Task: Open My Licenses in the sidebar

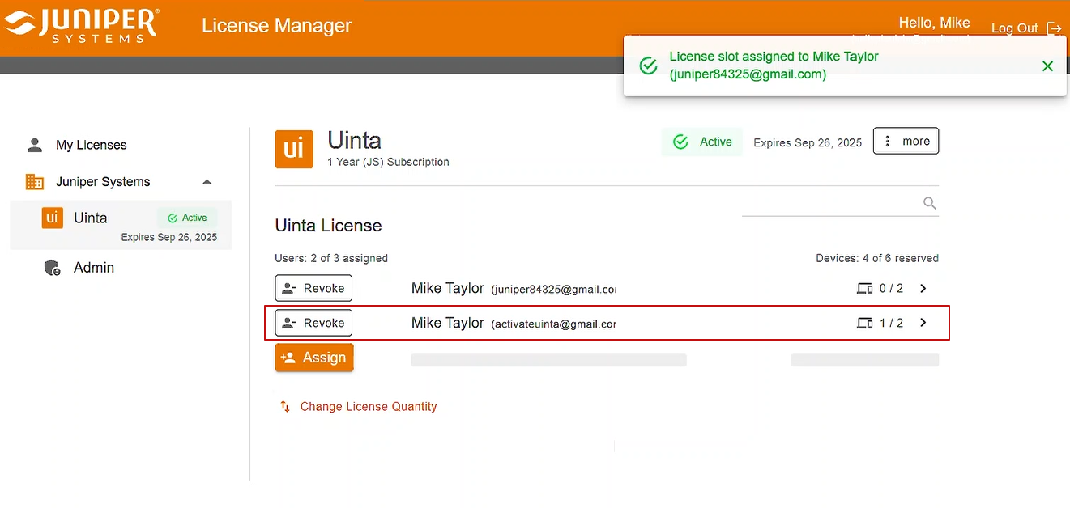Action: (x=91, y=146)
